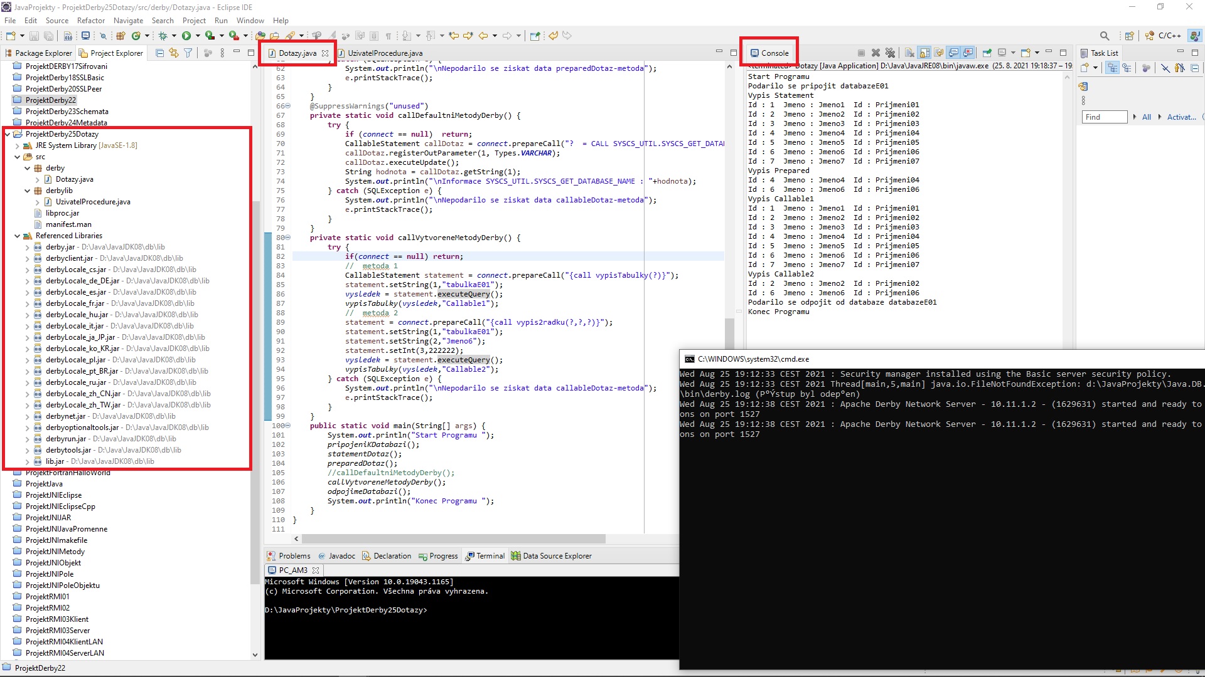Toggle Link with Editor in Project Explorer
Screen dimensions: 1205x677
[173, 53]
